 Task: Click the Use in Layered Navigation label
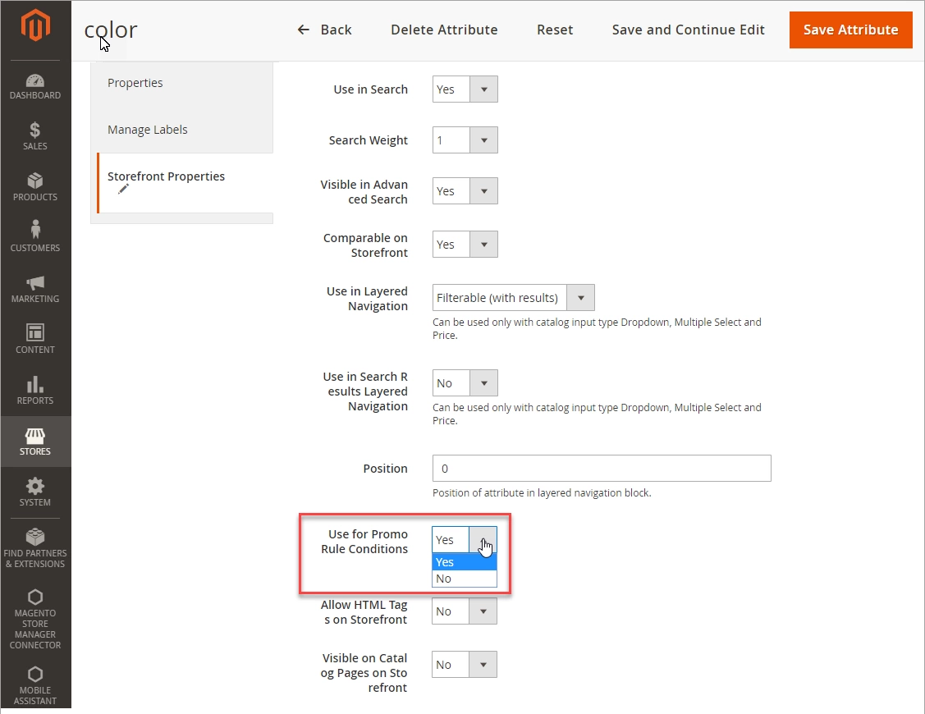[x=367, y=299]
